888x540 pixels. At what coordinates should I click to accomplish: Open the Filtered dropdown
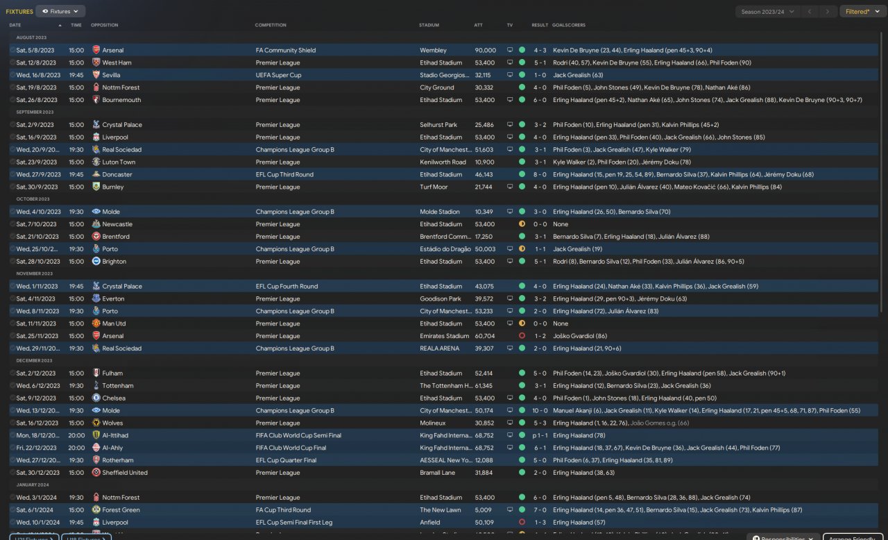tap(862, 11)
